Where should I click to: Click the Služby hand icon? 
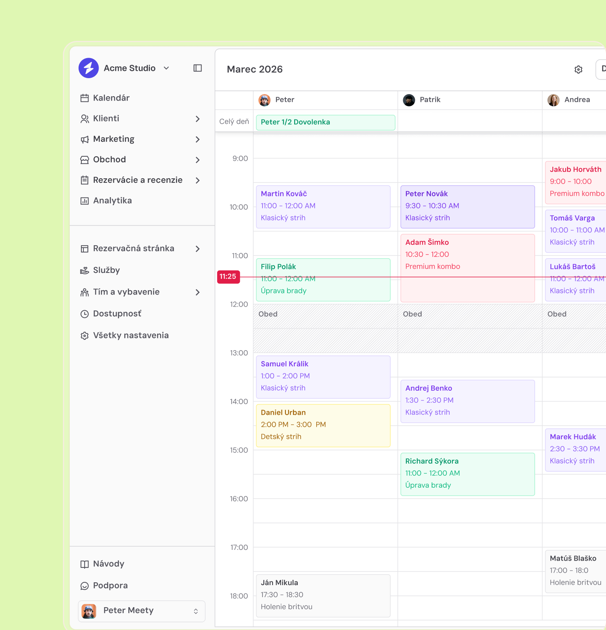[85, 271]
